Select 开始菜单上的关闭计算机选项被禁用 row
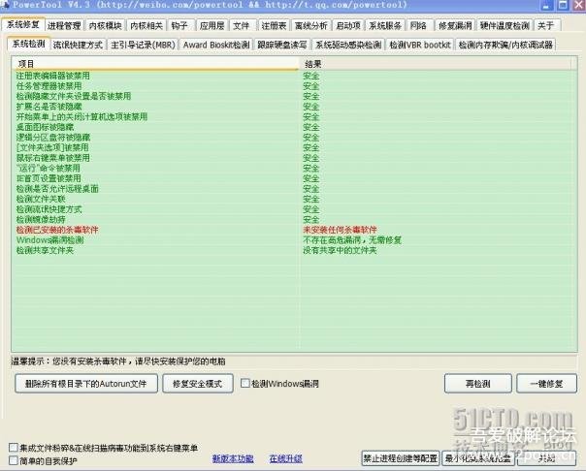This screenshot has height=471, width=586. pyautogui.click(x=295, y=117)
